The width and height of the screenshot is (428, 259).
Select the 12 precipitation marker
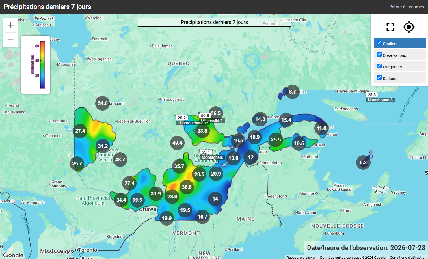tap(251, 157)
